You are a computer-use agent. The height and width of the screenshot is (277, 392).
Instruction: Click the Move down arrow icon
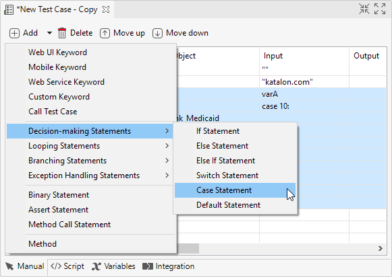point(157,33)
